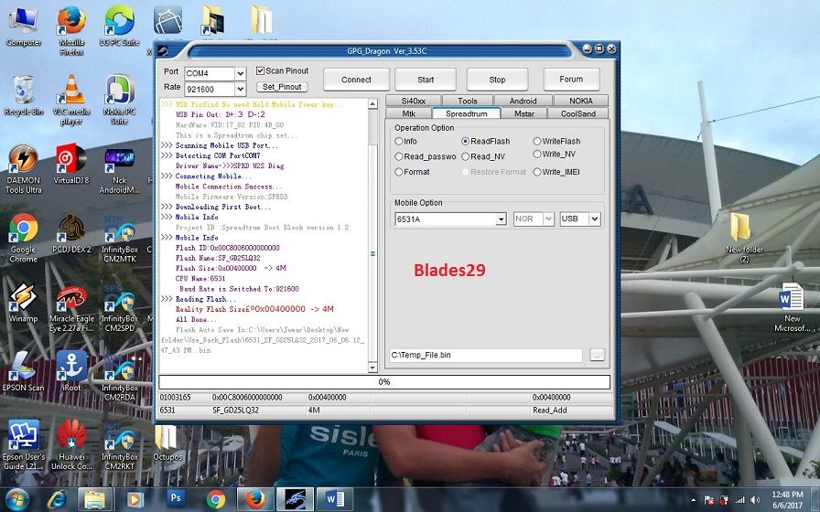This screenshot has width=820, height=512.
Task: Switch to the Android tab
Action: click(523, 101)
